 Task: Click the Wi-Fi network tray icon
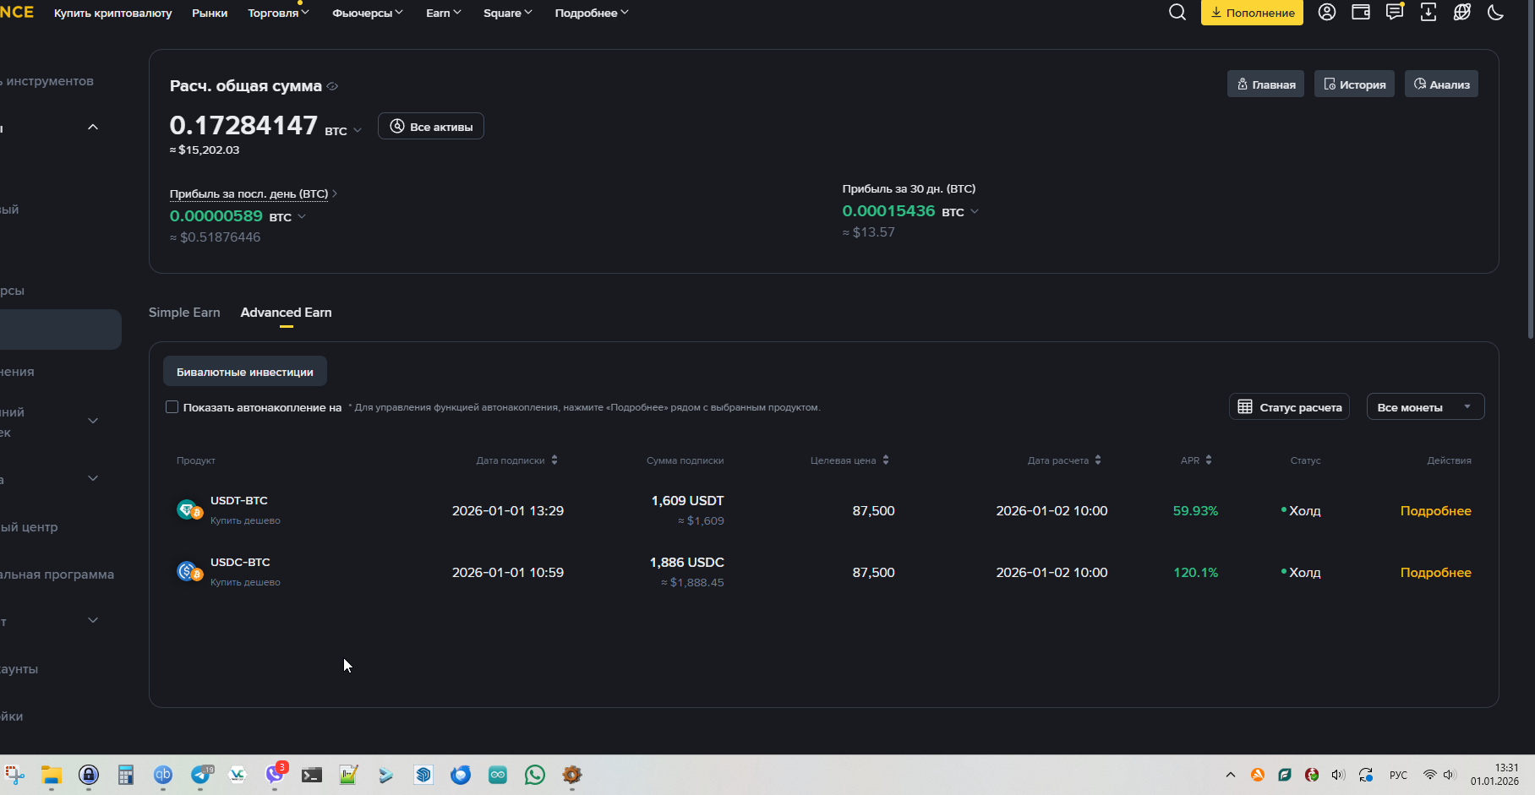tap(1429, 775)
